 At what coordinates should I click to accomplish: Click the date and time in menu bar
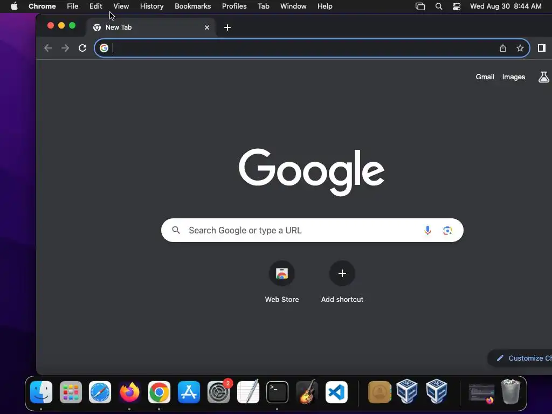(x=506, y=6)
